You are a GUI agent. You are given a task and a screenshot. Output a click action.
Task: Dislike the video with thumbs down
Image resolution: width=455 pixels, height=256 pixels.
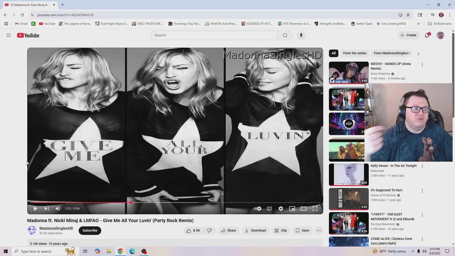coord(209,230)
